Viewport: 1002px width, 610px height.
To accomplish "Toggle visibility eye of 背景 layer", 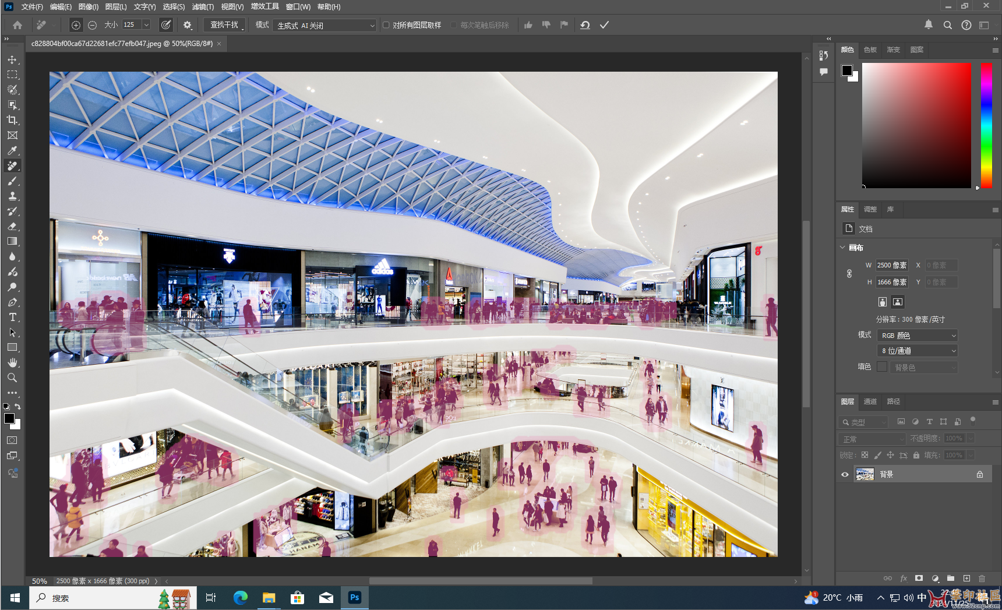I will coord(845,474).
